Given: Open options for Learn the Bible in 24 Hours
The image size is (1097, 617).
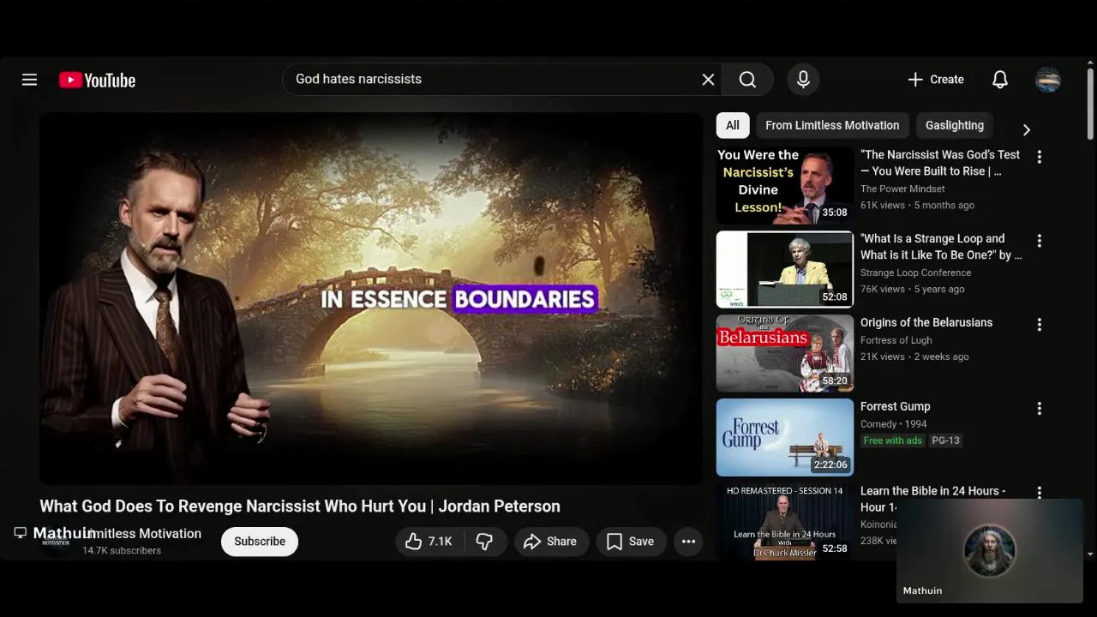Looking at the screenshot, I should 1039,493.
